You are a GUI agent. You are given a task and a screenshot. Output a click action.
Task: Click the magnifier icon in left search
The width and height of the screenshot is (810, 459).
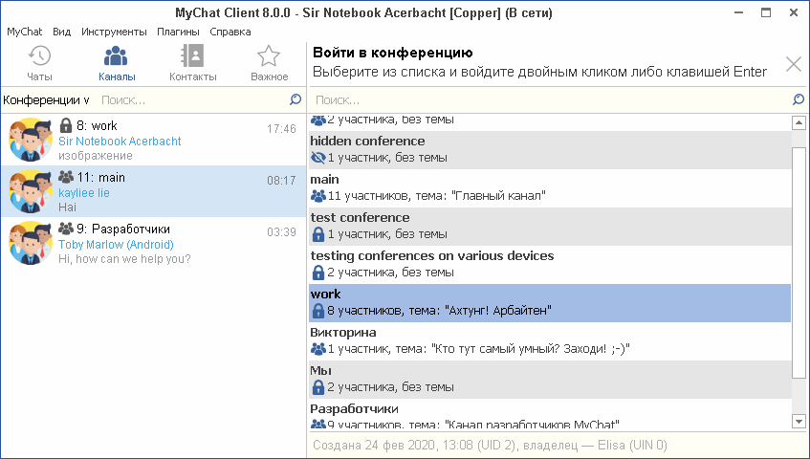pyautogui.click(x=296, y=99)
